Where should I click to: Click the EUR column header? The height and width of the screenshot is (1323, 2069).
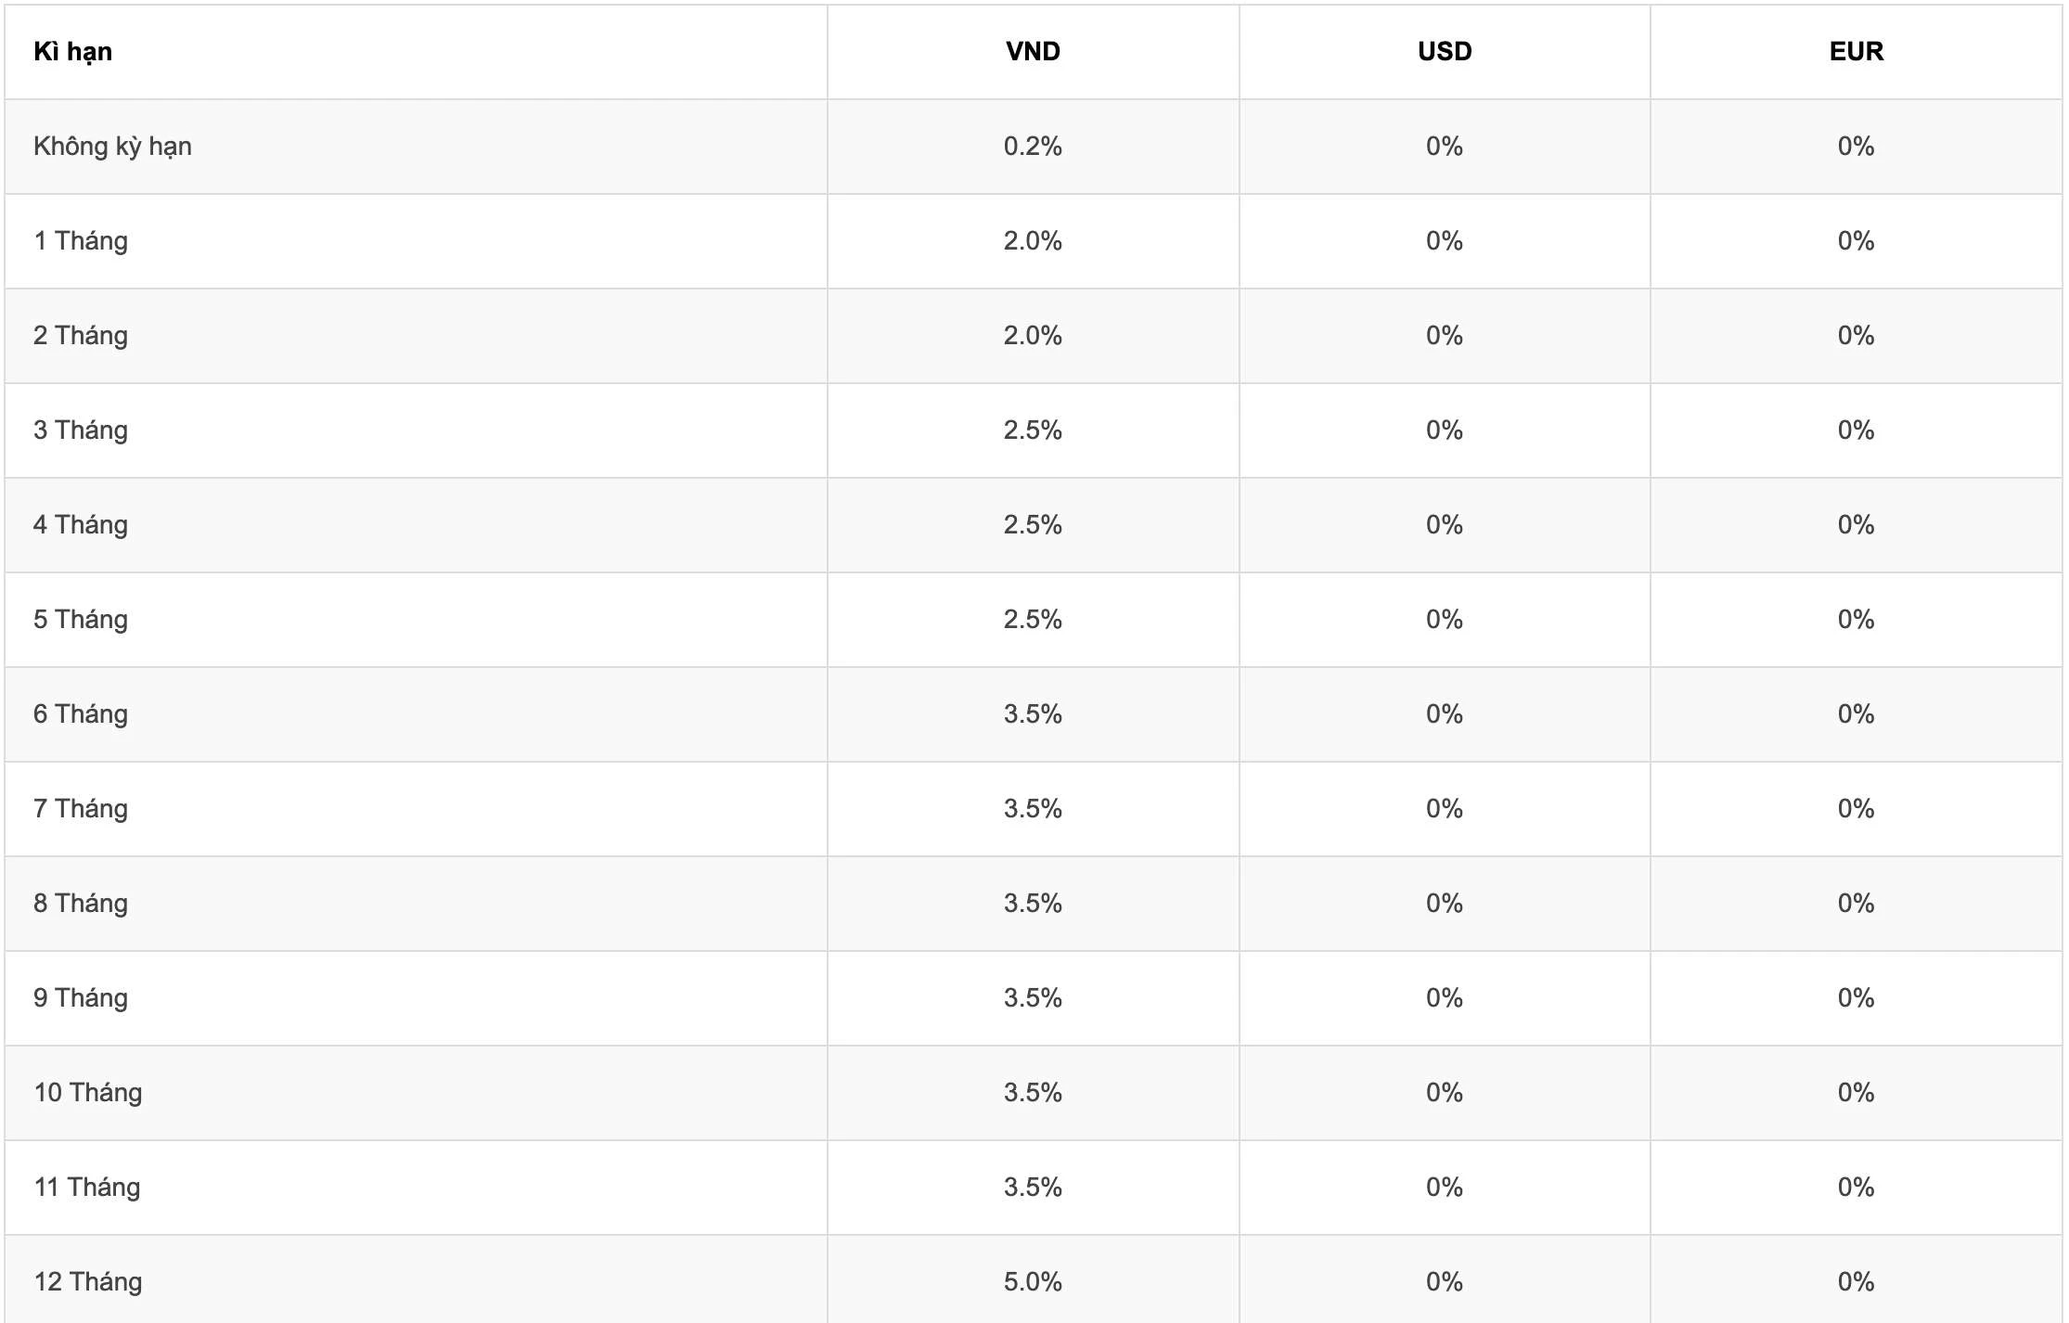[1857, 51]
